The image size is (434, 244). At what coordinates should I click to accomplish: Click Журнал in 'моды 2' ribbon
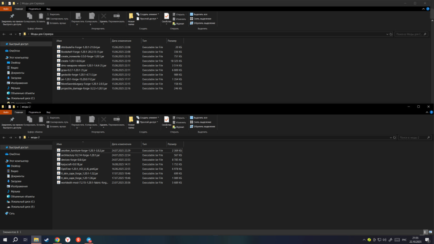tap(178, 127)
